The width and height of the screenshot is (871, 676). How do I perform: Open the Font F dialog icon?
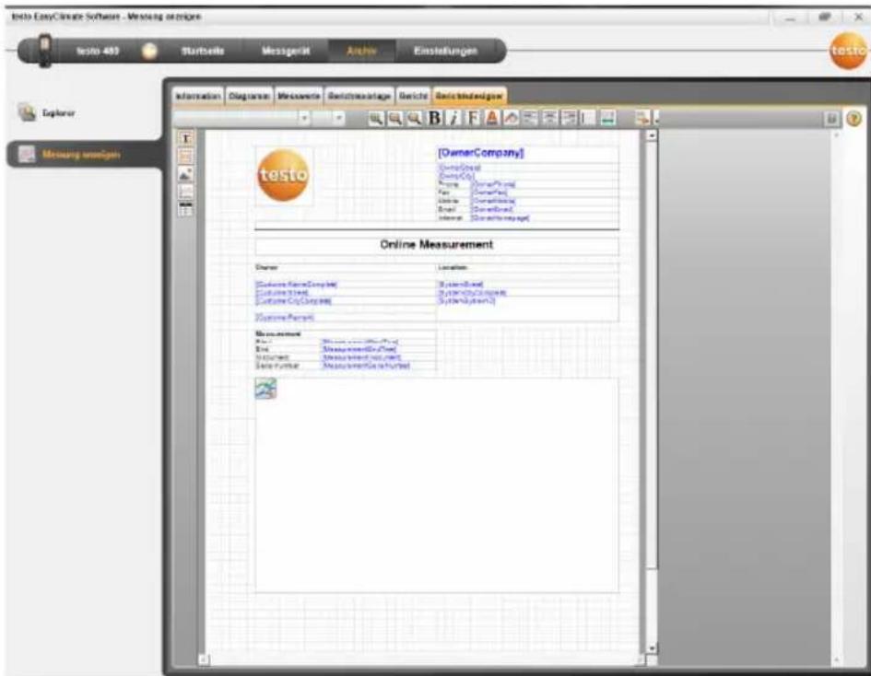click(473, 118)
